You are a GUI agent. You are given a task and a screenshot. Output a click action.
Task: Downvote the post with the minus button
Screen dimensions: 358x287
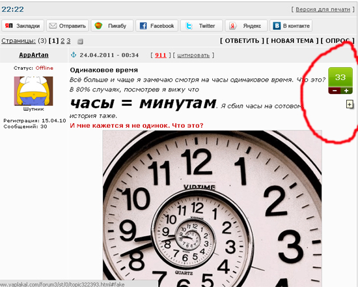[335, 91]
